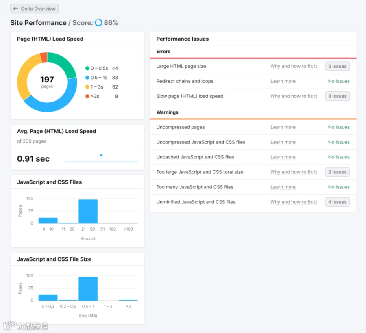
Task: Open 'Learn more' for Uncompressed pages
Action: tap(283, 127)
